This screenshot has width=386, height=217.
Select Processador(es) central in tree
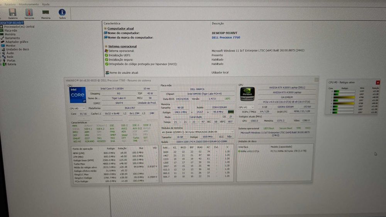[19, 27]
